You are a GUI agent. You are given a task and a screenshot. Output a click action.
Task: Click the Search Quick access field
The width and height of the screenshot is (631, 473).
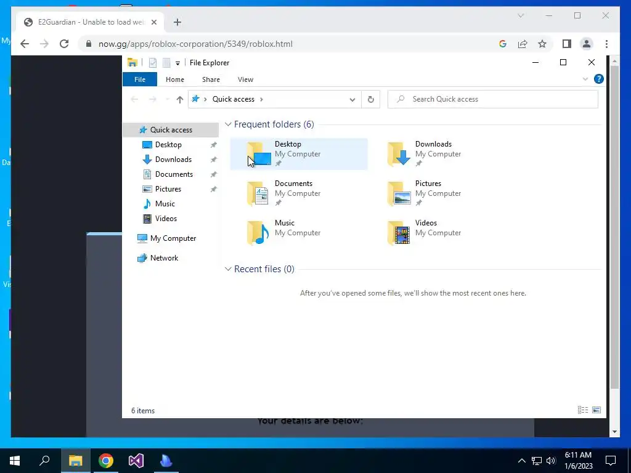pyautogui.click(x=492, y=99)
